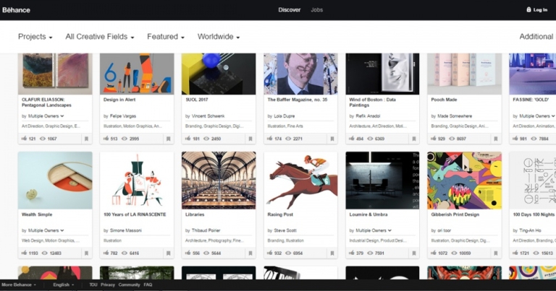
Task: Bookmark the Wind of Boston project
Action: (x=414, y=139)
